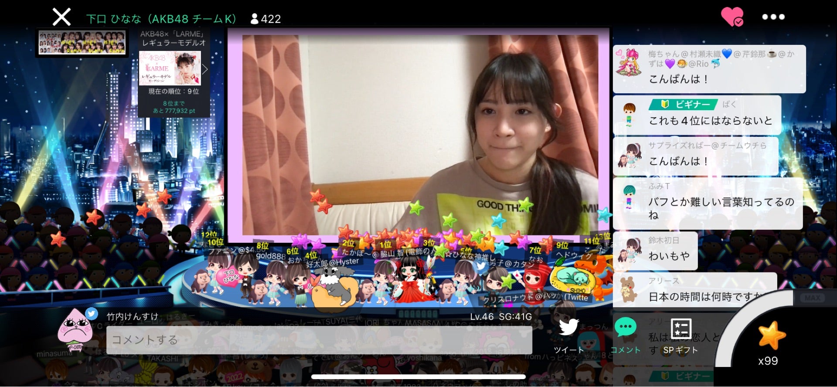View current rank text 現在の順位：9位
Viewport: 837px width, 387px height.
[x=174, y=91]
